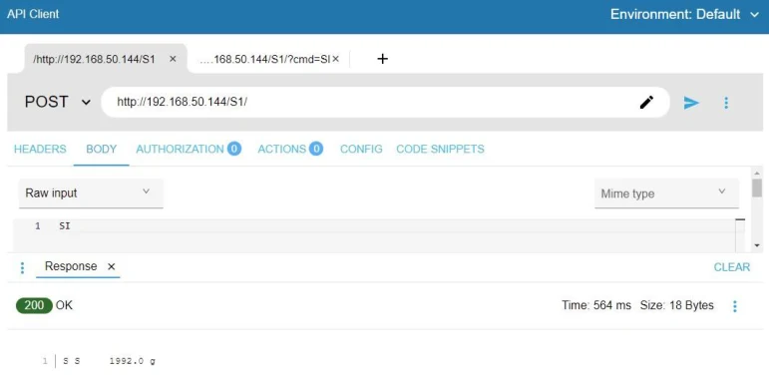Select the Response tab
The height and width of the screenshot is (376, 769).
coord(71,266)
